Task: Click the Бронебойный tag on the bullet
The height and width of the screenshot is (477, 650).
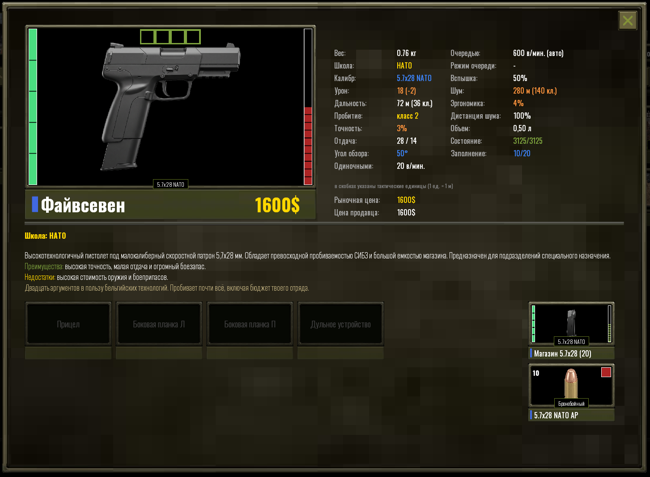Action: [571, 404]
